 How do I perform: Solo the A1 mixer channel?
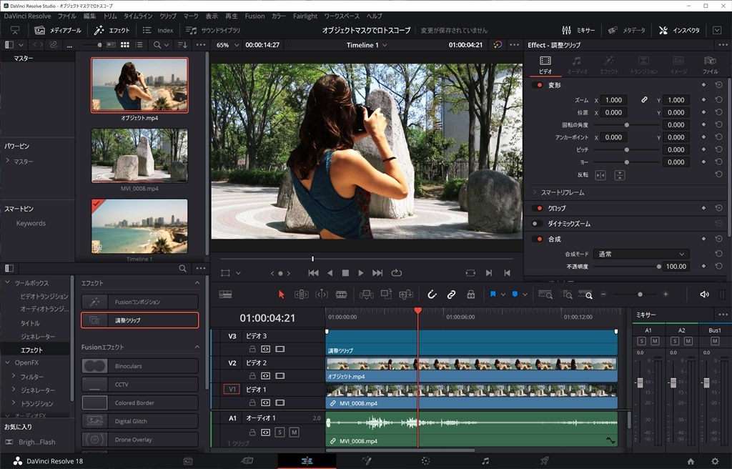641,341
